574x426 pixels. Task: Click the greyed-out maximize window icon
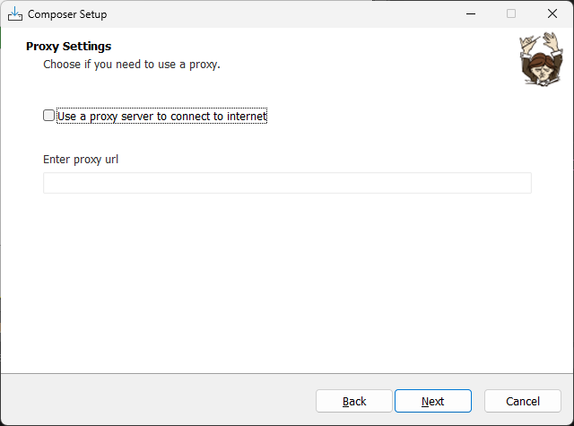(511, 14)
